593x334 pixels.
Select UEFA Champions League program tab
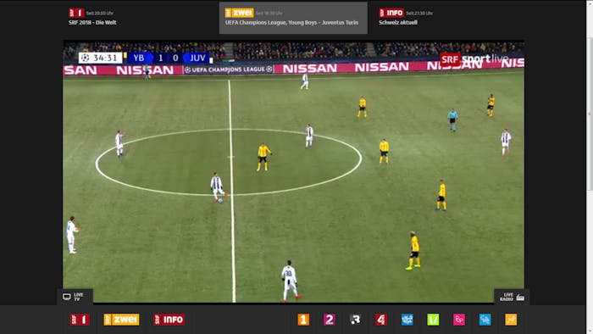tap(293, 18)
